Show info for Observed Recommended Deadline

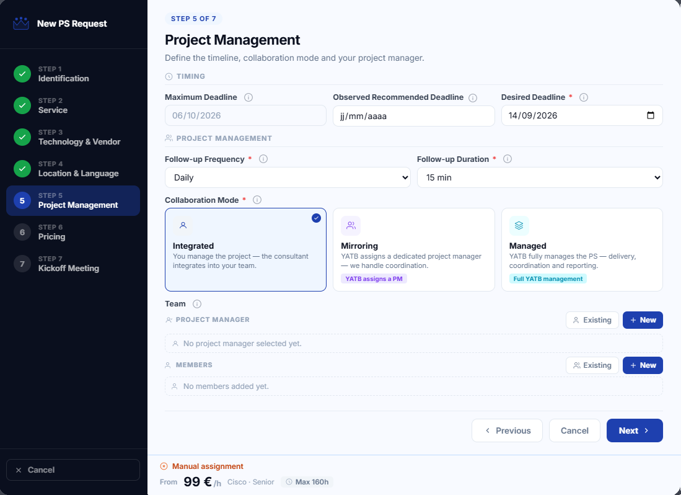coord(473,98)
